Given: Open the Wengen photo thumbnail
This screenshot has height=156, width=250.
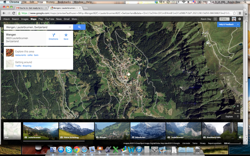Looking at the screenshot, I should pos(112,131).
